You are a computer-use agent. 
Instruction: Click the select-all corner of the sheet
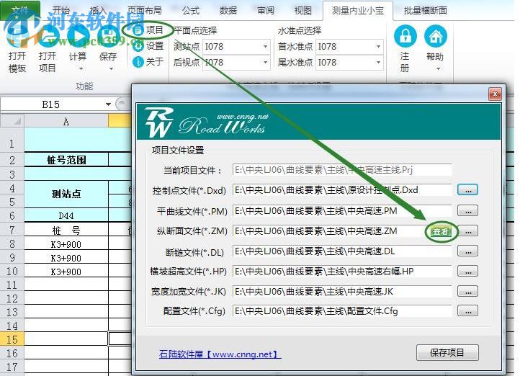(12, 121)
